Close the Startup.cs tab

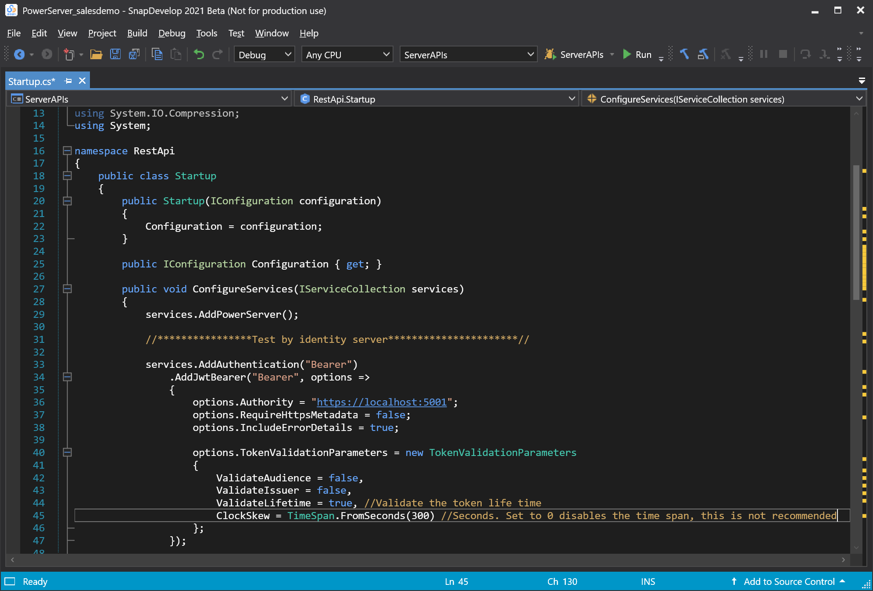tap(82, 81)
